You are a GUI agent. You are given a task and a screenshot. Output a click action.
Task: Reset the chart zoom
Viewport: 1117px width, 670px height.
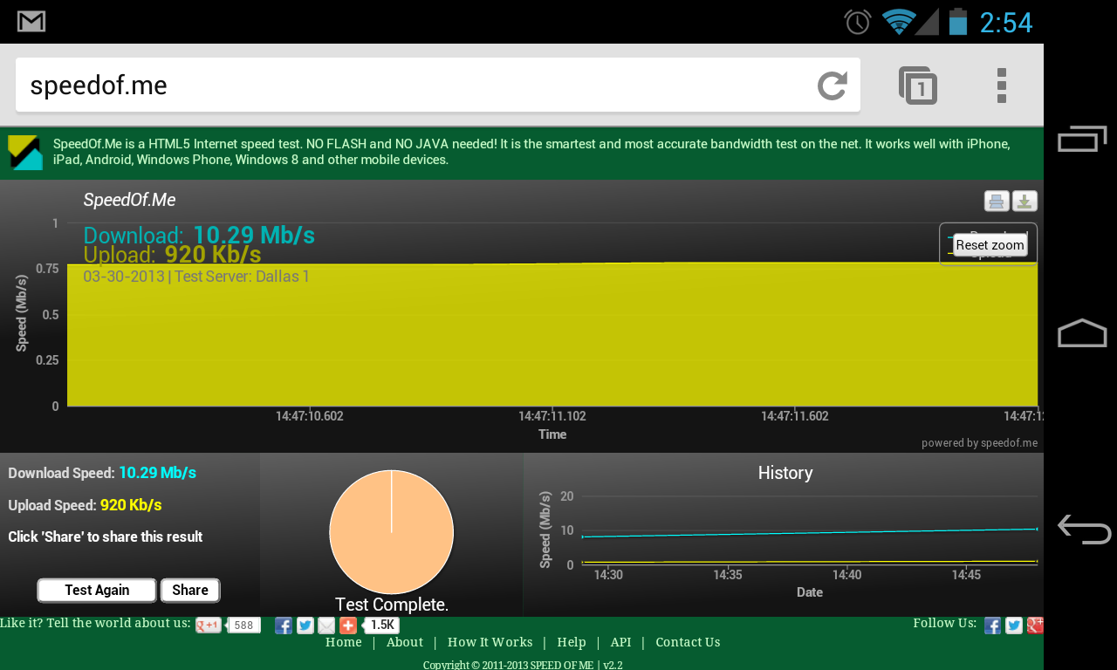click(990, 245)
